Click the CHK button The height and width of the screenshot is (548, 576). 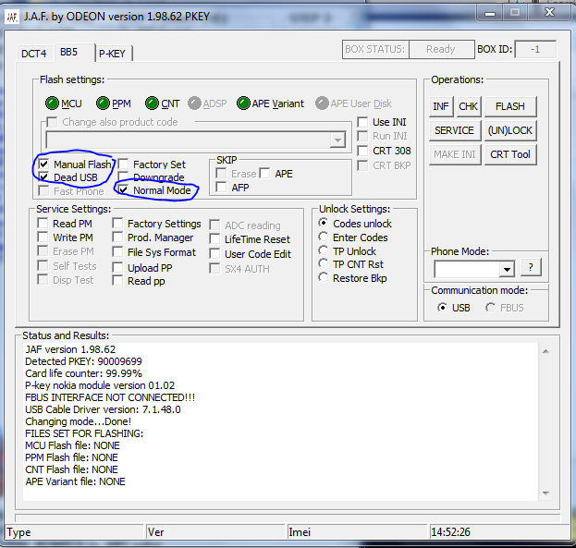tap(469, 106)
